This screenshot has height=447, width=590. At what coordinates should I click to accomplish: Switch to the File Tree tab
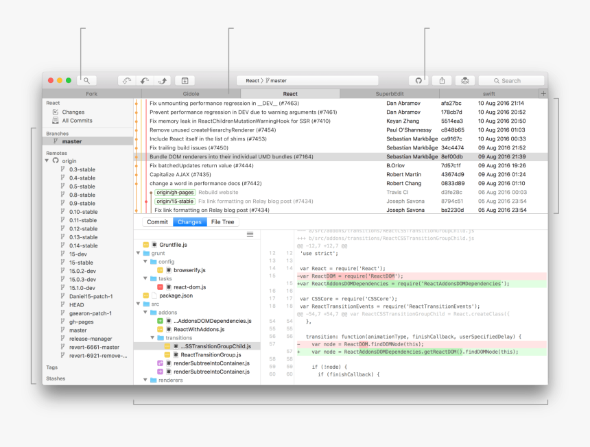pos(222,221)
